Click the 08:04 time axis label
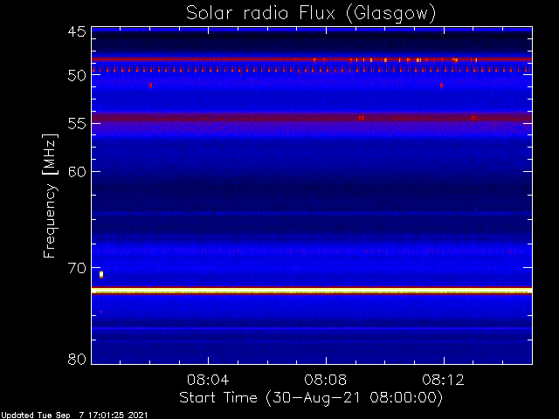 click(x=208, y=380)
